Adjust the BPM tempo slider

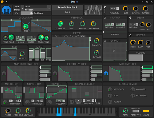click(36, 13)
